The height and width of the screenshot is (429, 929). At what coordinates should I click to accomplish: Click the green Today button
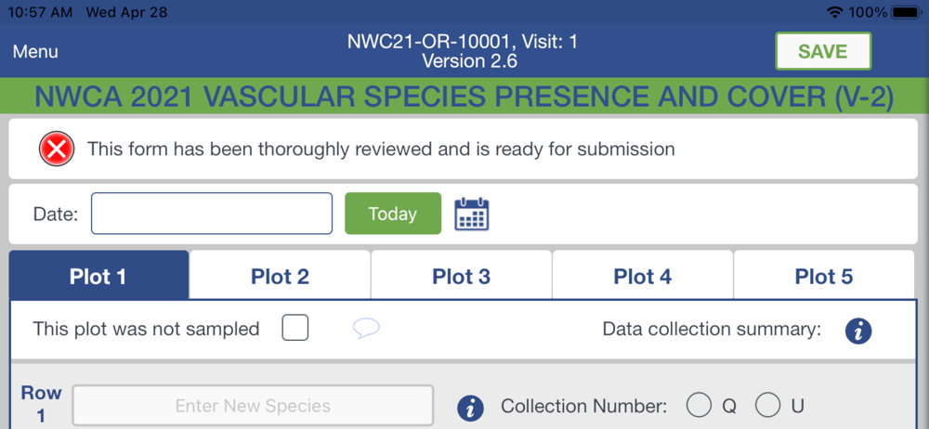(x=393, y=214)
